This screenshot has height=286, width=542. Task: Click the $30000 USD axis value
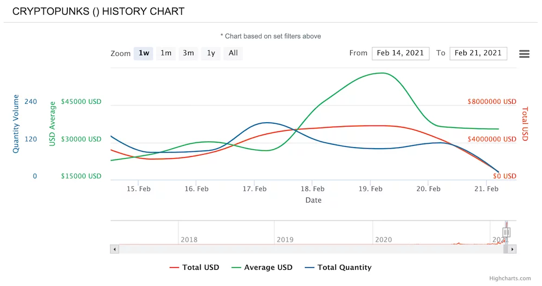coord(81,139)
